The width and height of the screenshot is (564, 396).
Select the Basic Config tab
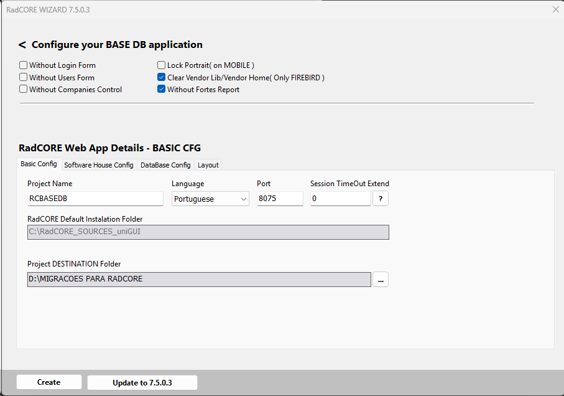(39, 164)
